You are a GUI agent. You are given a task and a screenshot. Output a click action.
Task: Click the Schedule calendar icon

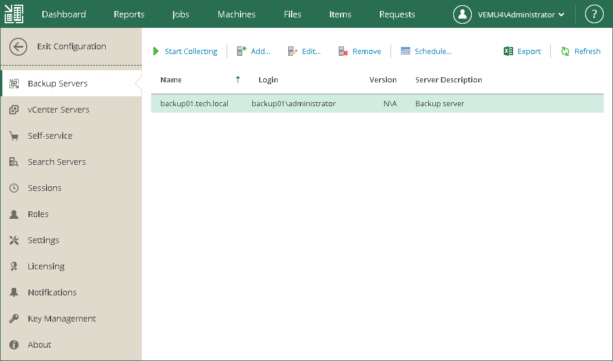click(406, 51)
